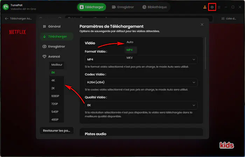The height and width of the screenshot is (157, 245).
Task: Open settings with the gear icon
Action: (212, 7)
